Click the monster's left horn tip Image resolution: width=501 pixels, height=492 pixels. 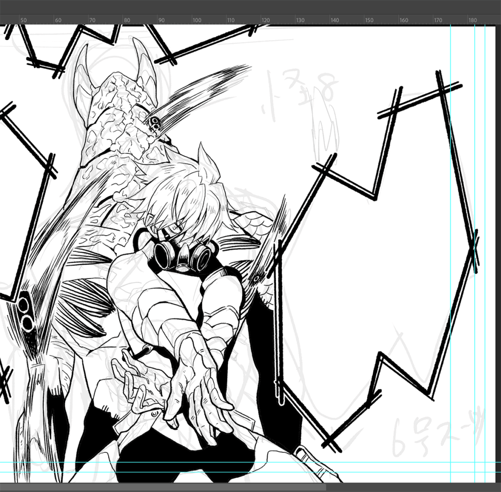pyautogui.click(x=81, y=49)
